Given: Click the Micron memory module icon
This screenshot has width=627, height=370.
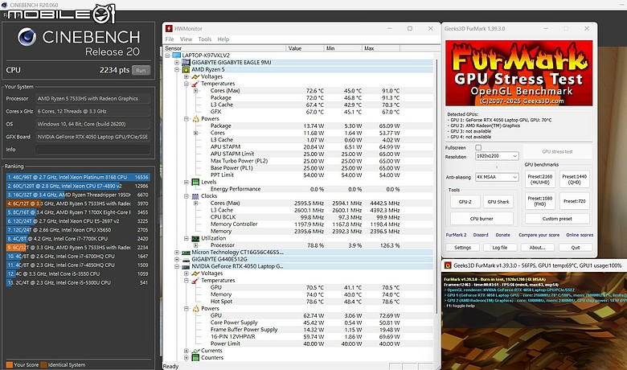Looking at the screenshot, I should (186, 253).
